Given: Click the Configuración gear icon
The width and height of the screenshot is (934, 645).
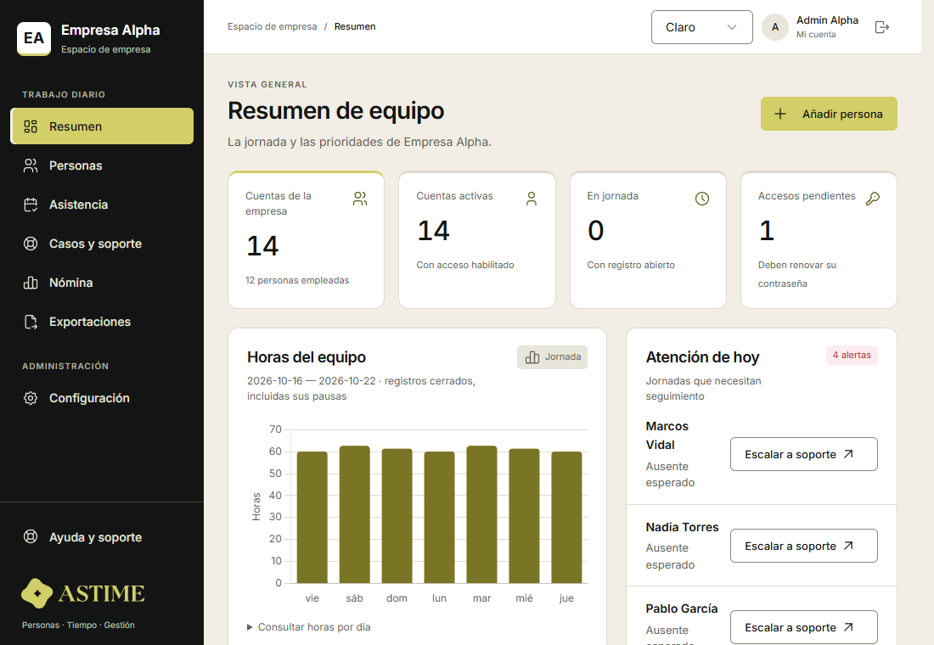Looking at the screenshot, I should click(31, 398).
